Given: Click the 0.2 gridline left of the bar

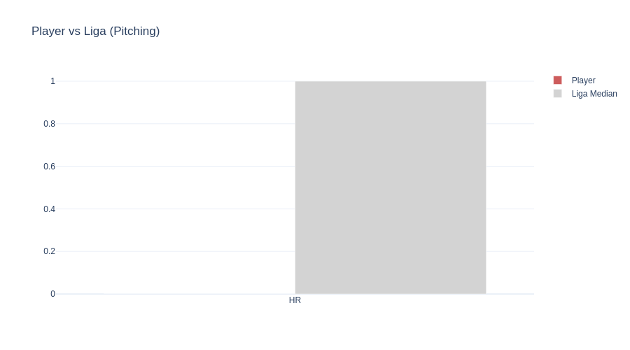Looking at the screenshot, I should (x=175, y=251).
